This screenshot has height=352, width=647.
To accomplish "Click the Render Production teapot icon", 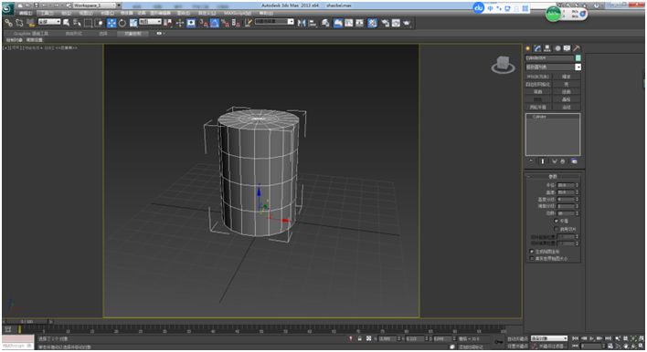I will coord(407,23).
